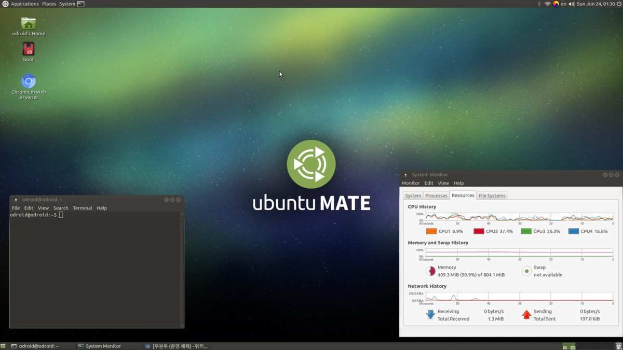Open the volume control indicator

572,4
